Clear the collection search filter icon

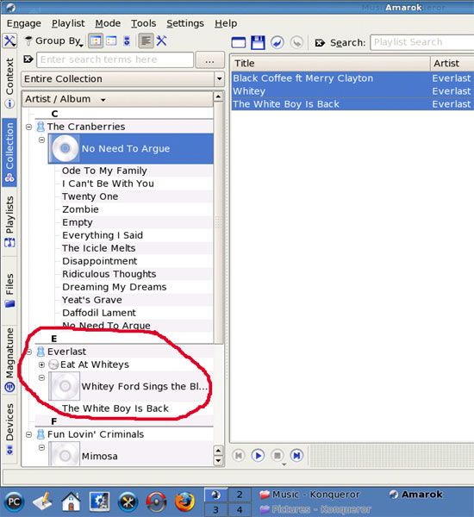pyautogui.click(x=28, y=59)
